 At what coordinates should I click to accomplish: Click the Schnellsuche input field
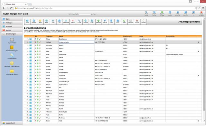pos(84,14)
